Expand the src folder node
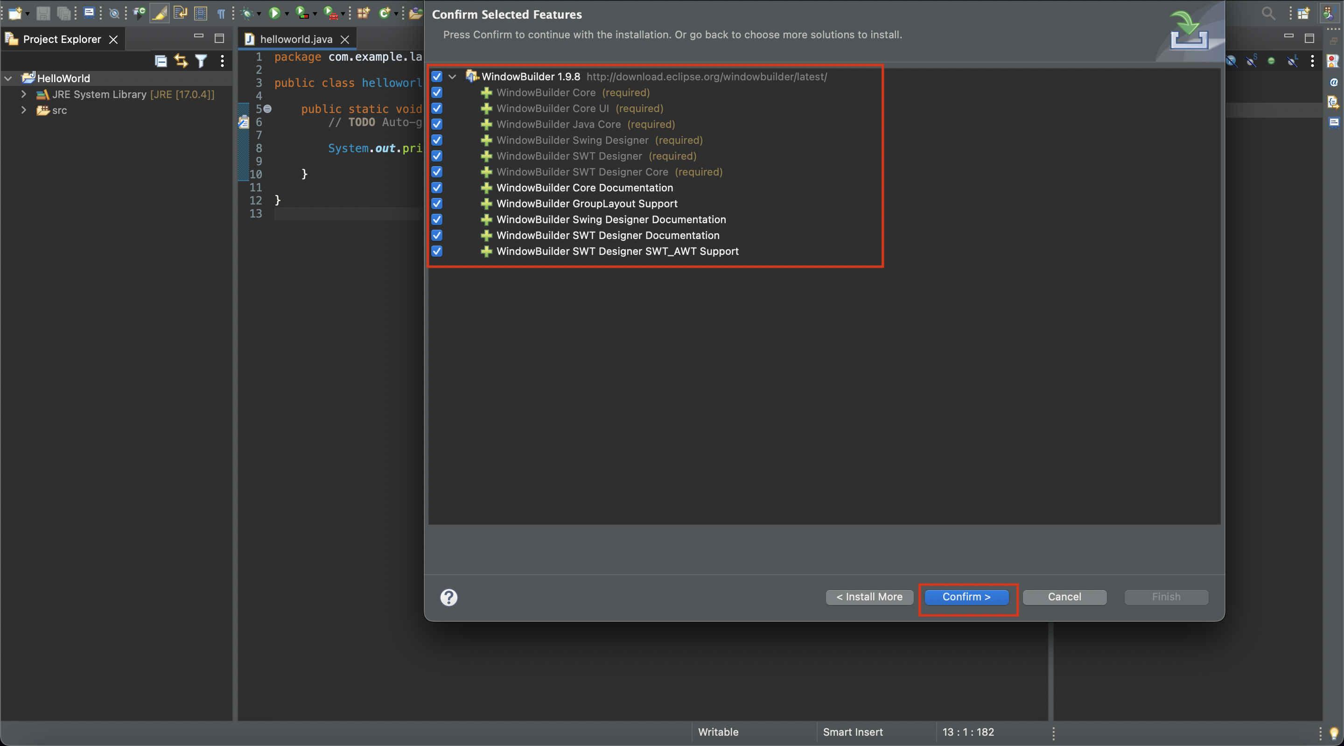Viewport: 1344px width, 746px height. coord(23,110)
